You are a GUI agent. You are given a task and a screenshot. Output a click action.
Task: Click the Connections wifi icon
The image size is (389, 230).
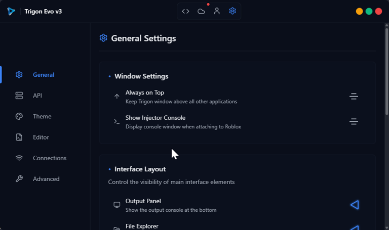click(19, 158)
